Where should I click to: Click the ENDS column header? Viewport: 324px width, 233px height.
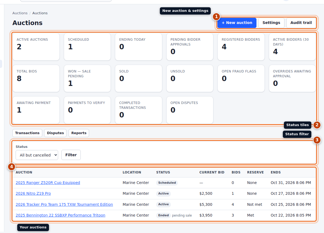click(276, 172)
